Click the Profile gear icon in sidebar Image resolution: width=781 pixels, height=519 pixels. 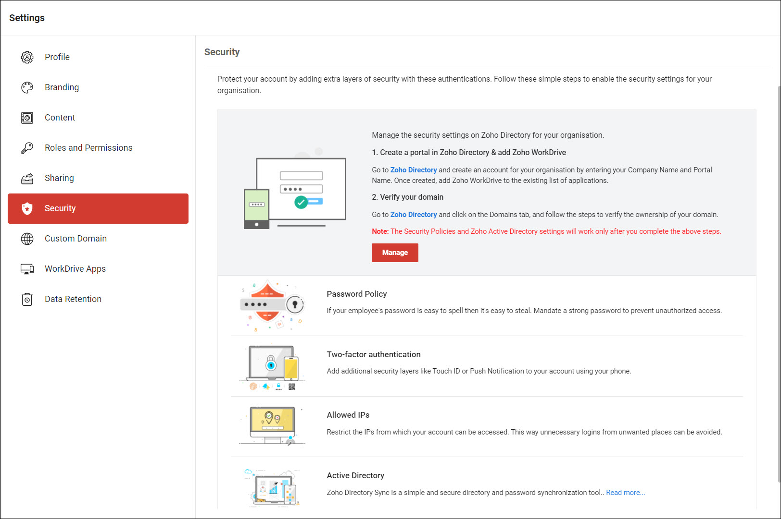(27, 57)
